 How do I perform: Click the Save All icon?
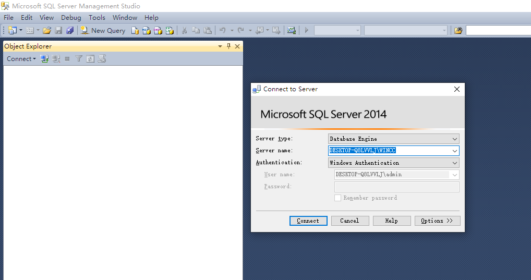click(x=70, y=30)
